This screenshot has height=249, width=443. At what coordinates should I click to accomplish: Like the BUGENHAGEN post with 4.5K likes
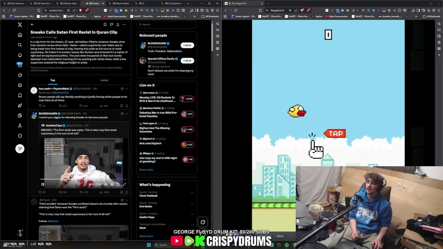[x=84, y=192]
